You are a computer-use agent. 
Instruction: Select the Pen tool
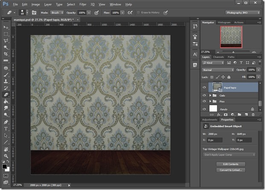click(x=6, y=122)
